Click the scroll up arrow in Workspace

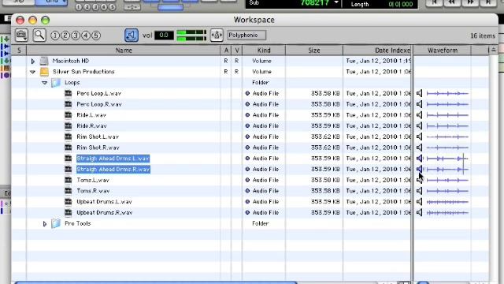pos(494,50)
